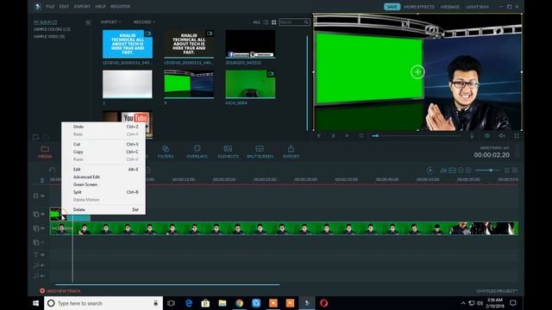Screen dimensions: 552x310
Task: Open the IMPORT dropdown
Action: (110, 22)
